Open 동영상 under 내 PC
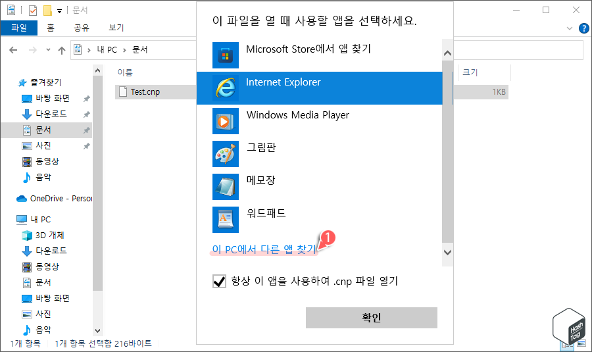 point(40,266)
